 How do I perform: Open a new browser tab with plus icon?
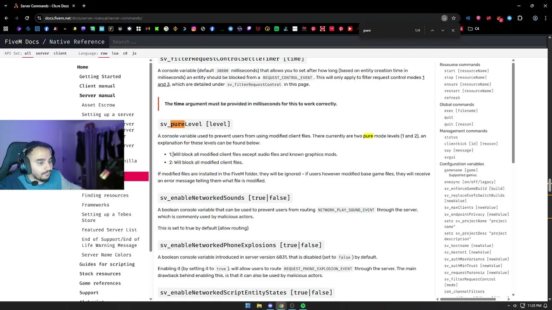point(84,6)
